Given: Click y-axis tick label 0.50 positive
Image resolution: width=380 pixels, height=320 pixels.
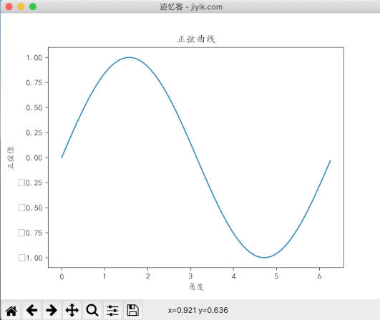Looking at the screenshot, I should [34, 107].
